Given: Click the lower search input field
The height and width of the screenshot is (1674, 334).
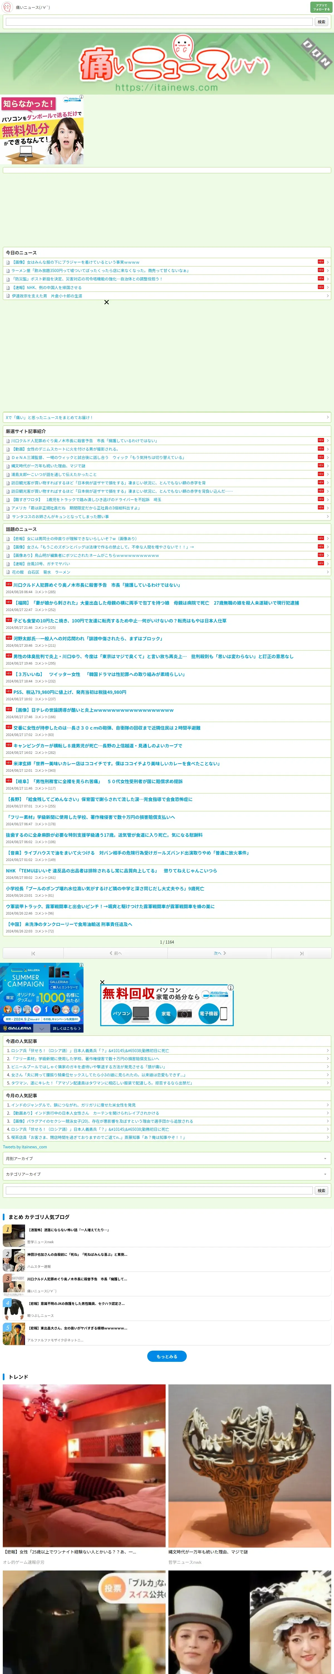Looking at the screenshot, I should click(x=159, y=1190).
